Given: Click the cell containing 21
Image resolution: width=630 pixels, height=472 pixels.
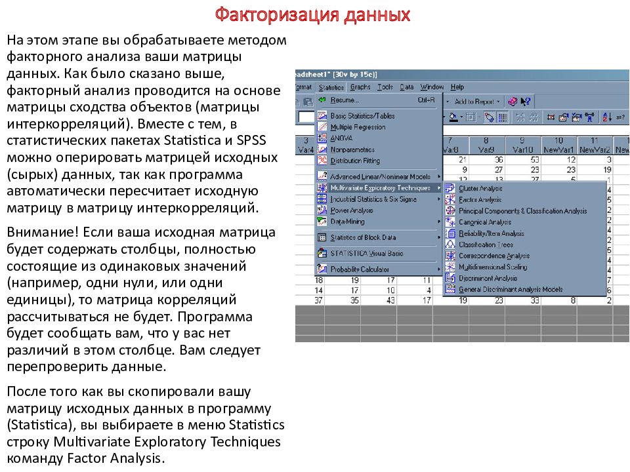Looking at the screenshot, I should pyautogui.click(x=455, y=160).
